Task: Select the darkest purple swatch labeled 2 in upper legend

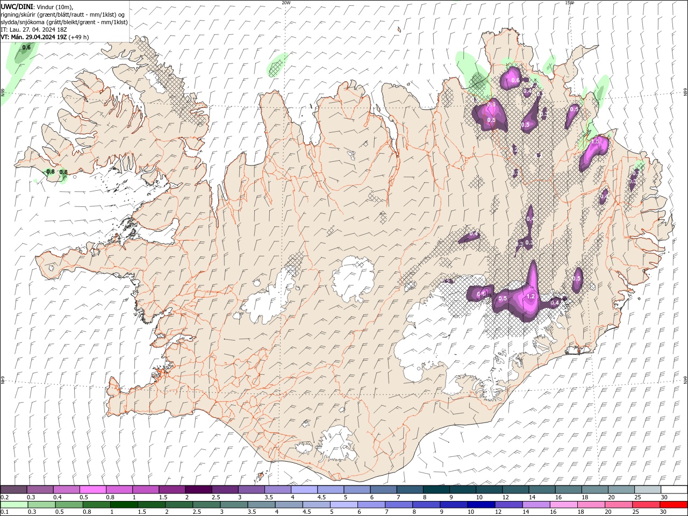Action: click(198, 490)
